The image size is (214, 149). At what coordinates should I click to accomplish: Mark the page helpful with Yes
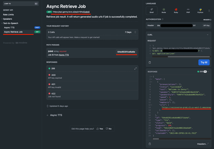(x=100, y=129)
